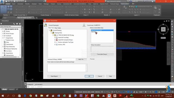174x98 pixels.
Task: Open Windows Start button
Action: [2, 96]
